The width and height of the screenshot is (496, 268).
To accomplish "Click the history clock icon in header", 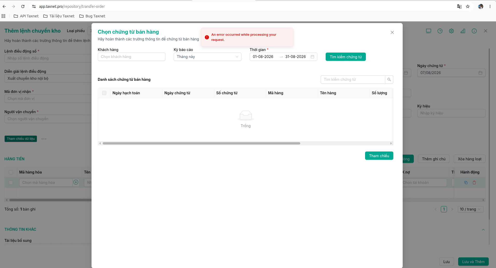I will pyautogui.click(x=440, y=31).
